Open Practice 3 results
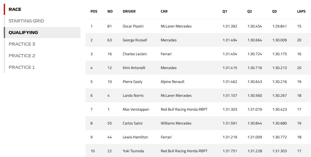 coord(22,44)
